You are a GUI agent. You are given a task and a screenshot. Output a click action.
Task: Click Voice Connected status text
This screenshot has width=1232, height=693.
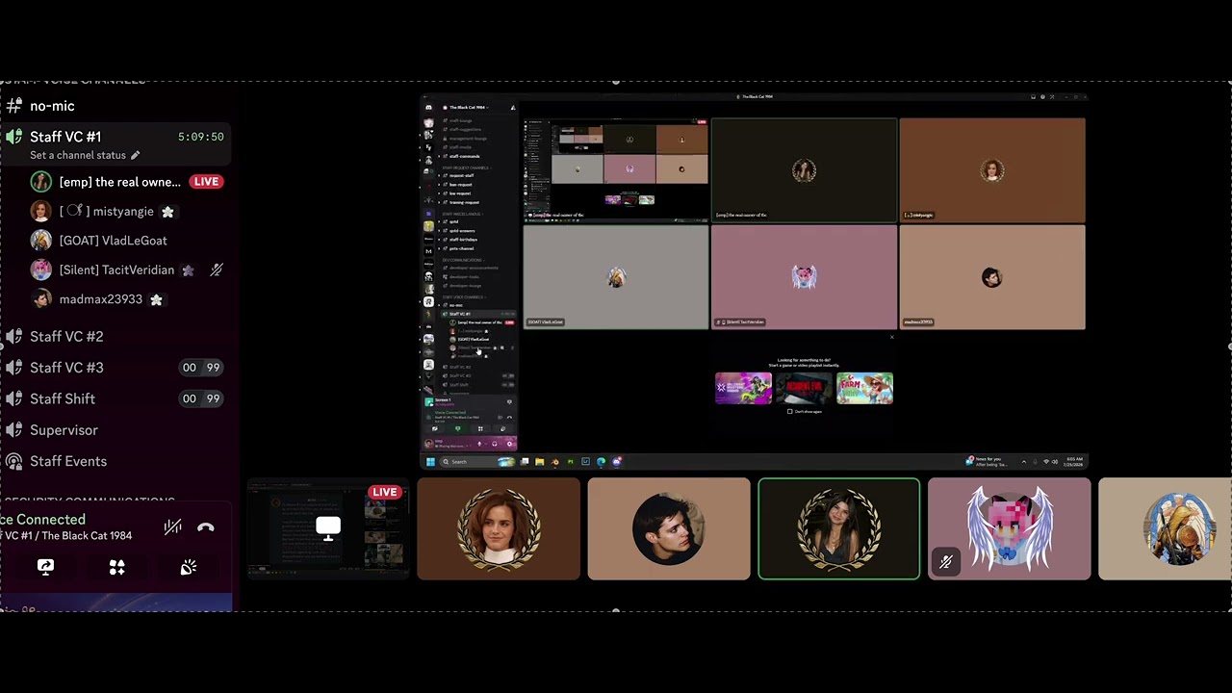(x=43, y=520)
